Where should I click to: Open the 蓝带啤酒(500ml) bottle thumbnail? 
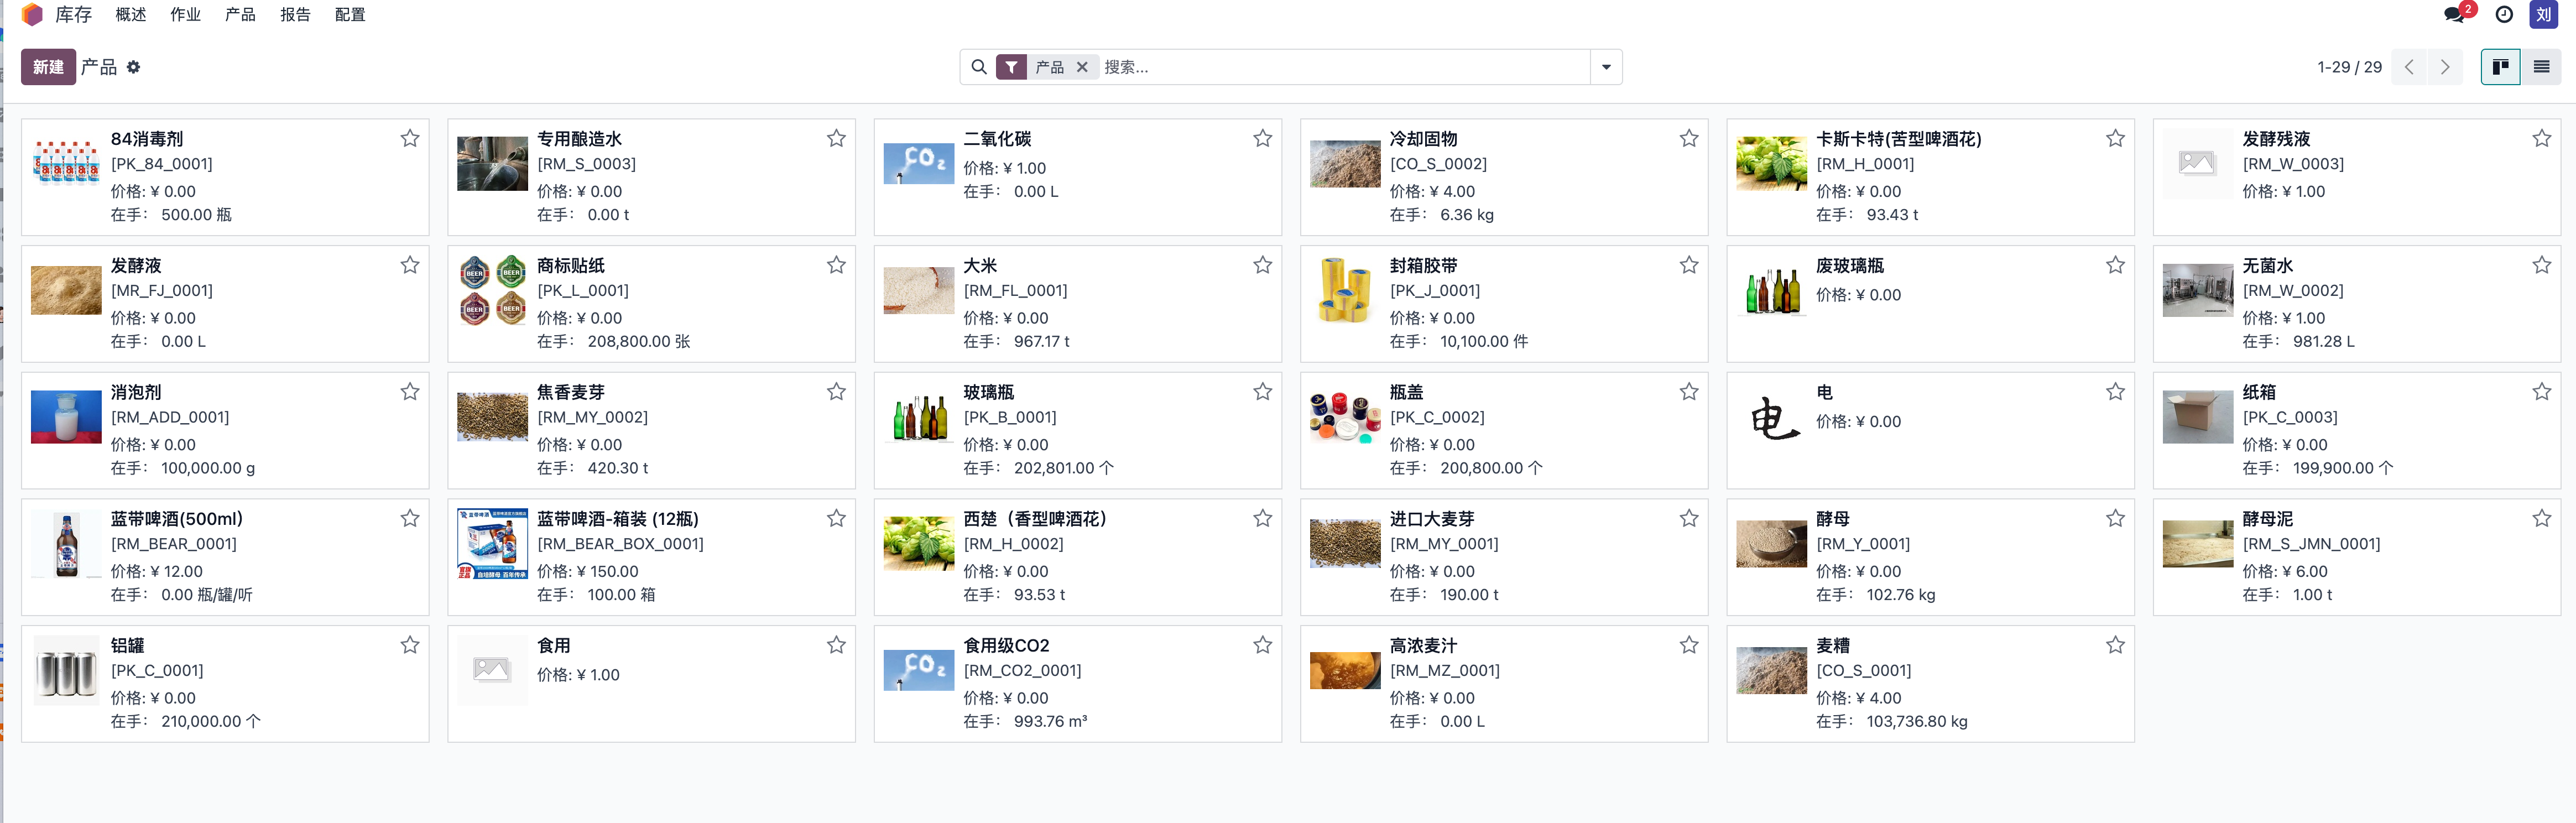click(66, 544)
